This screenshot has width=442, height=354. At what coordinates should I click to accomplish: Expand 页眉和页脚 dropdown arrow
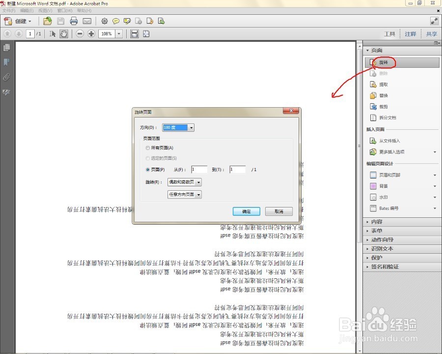coord(435,176)
